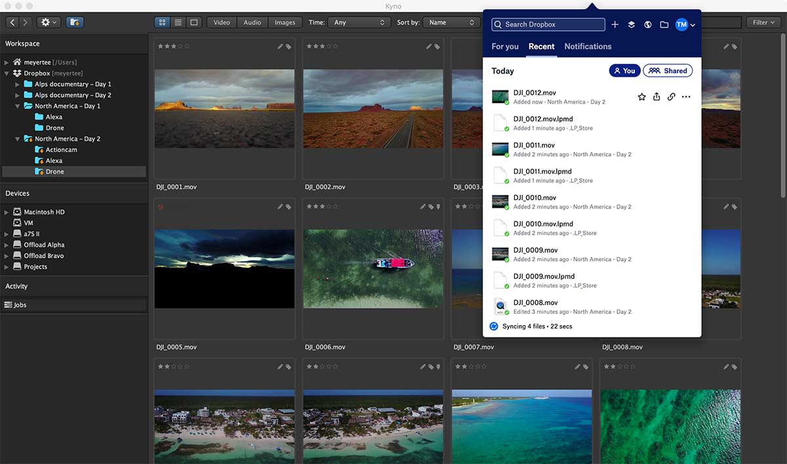
Task: Switch to the Notifications tab
Action: (588, 47)
